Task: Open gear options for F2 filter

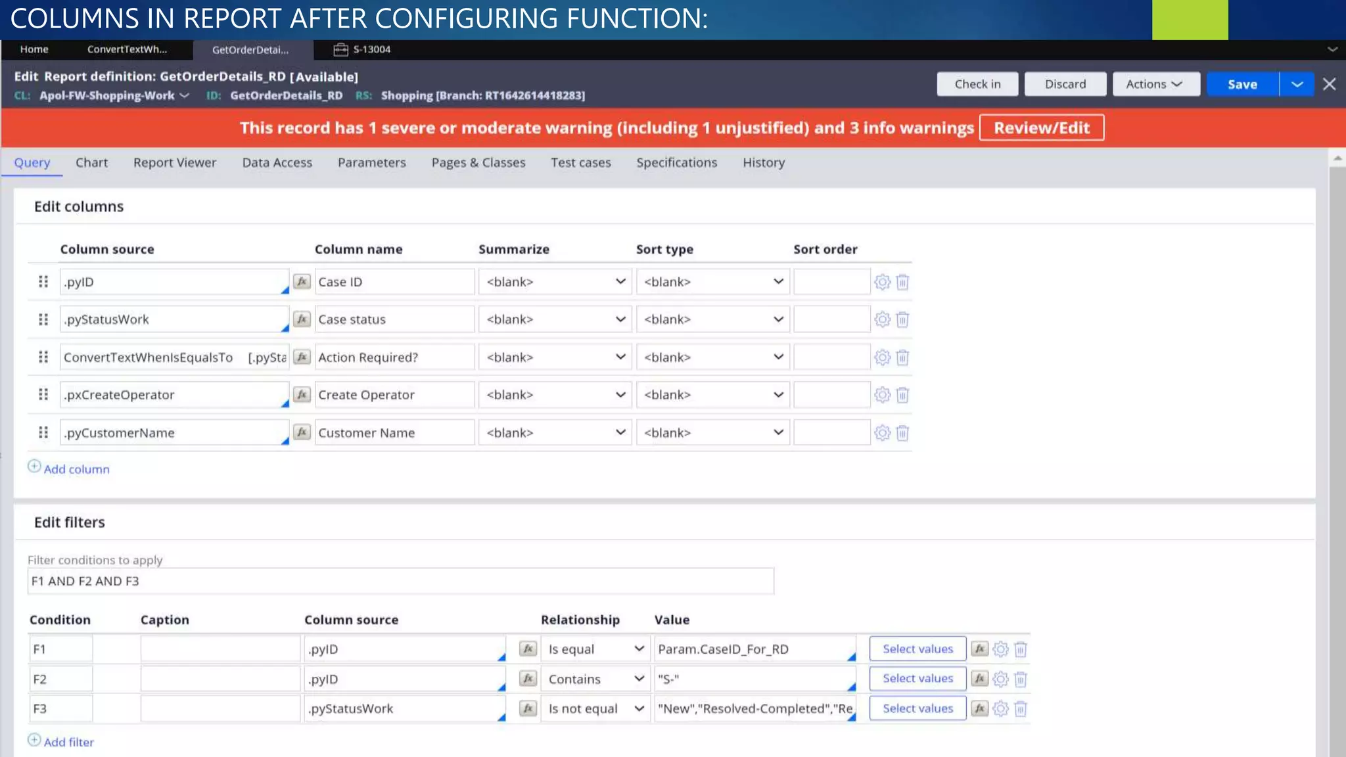Action: [1000, 679]
